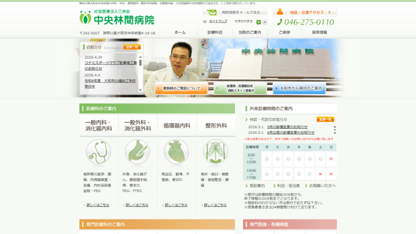The width and height of the screenshot is (416, 234).
Task: Open the 当院のご案内 menu item
Action: 250,32
